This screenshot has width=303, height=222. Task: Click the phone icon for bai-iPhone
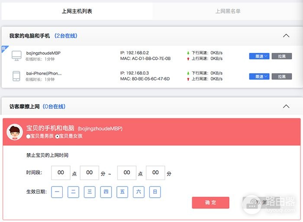pos(16,76)
